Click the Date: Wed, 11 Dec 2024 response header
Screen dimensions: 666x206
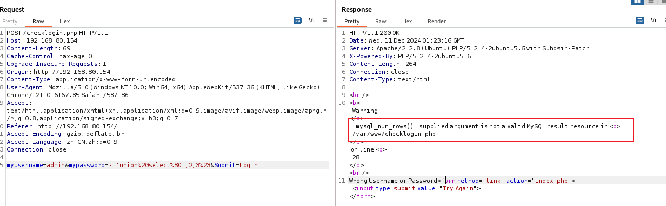[x=407, y=40]
